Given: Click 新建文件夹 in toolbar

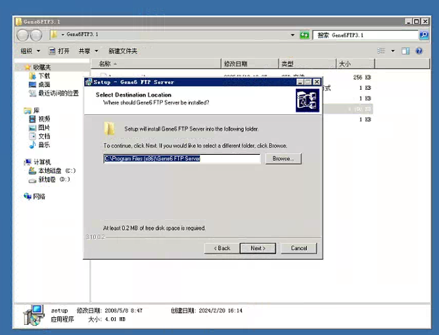Looking at the screenshot, I should pos(123,51).
